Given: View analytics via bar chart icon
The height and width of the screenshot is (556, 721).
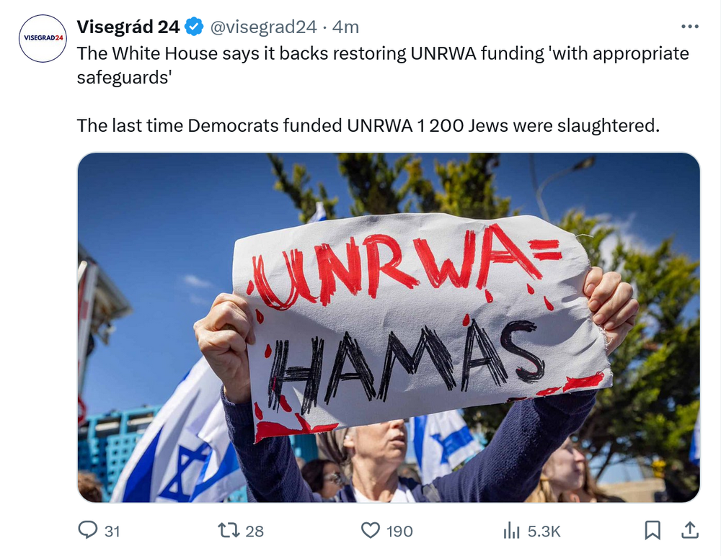Looking at the screenshot, I should pos(511,530).
